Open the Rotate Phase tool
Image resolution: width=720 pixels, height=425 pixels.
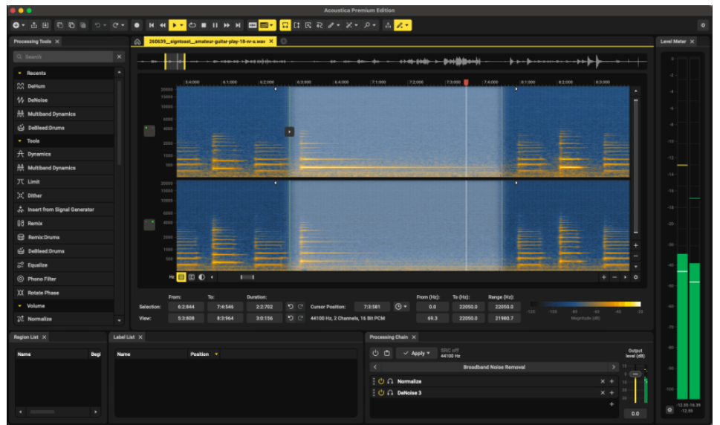pos(64,292)
